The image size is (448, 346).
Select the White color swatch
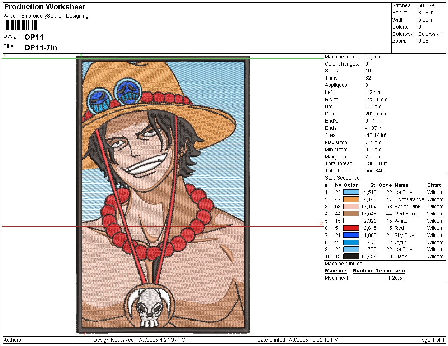point(351,221)
